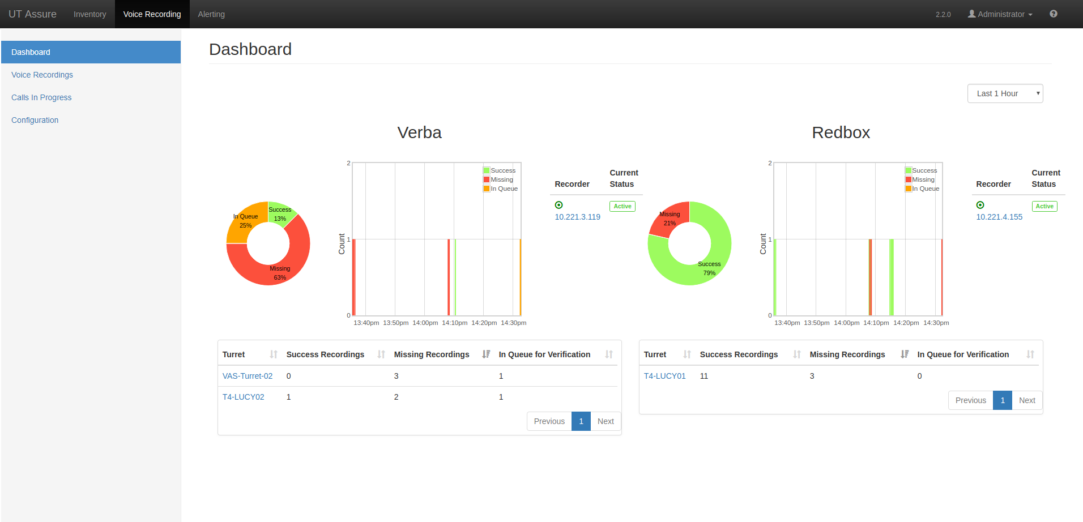
Task: Open the Alerting top menu
Action: click(x=211, y=14)
